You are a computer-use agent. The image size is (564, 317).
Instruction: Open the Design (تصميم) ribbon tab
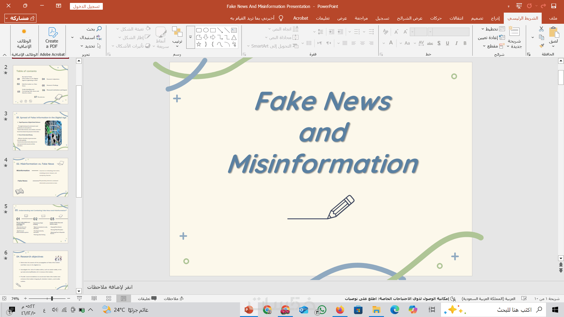pos(477,18)
